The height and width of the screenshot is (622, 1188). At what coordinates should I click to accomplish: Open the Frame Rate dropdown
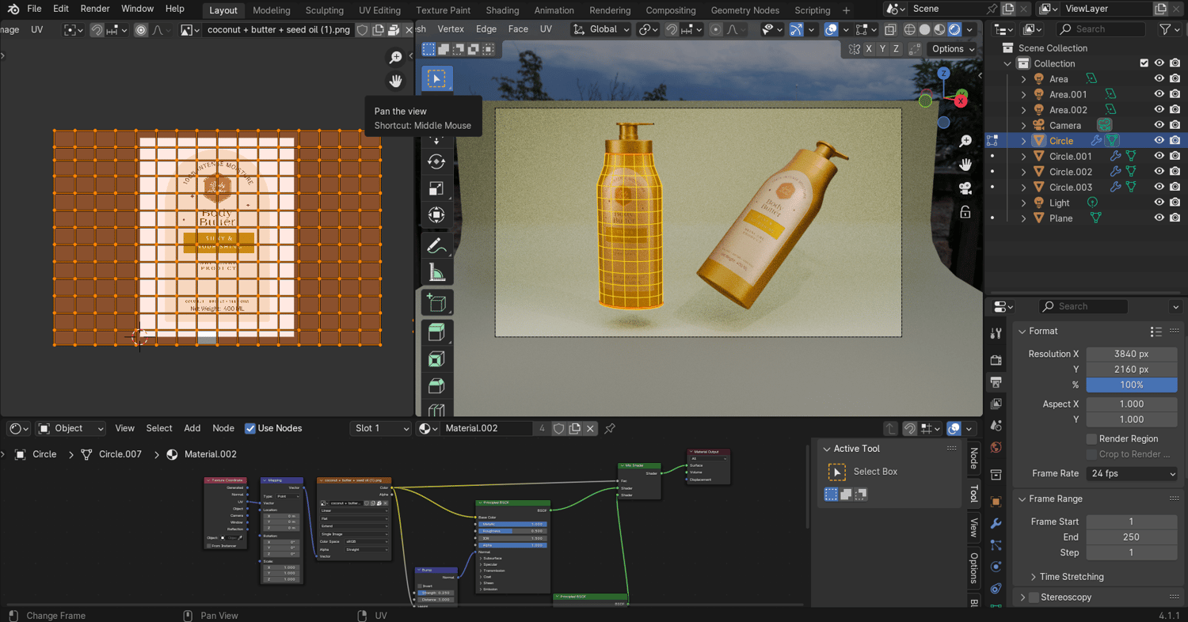tap(1132, 473)
